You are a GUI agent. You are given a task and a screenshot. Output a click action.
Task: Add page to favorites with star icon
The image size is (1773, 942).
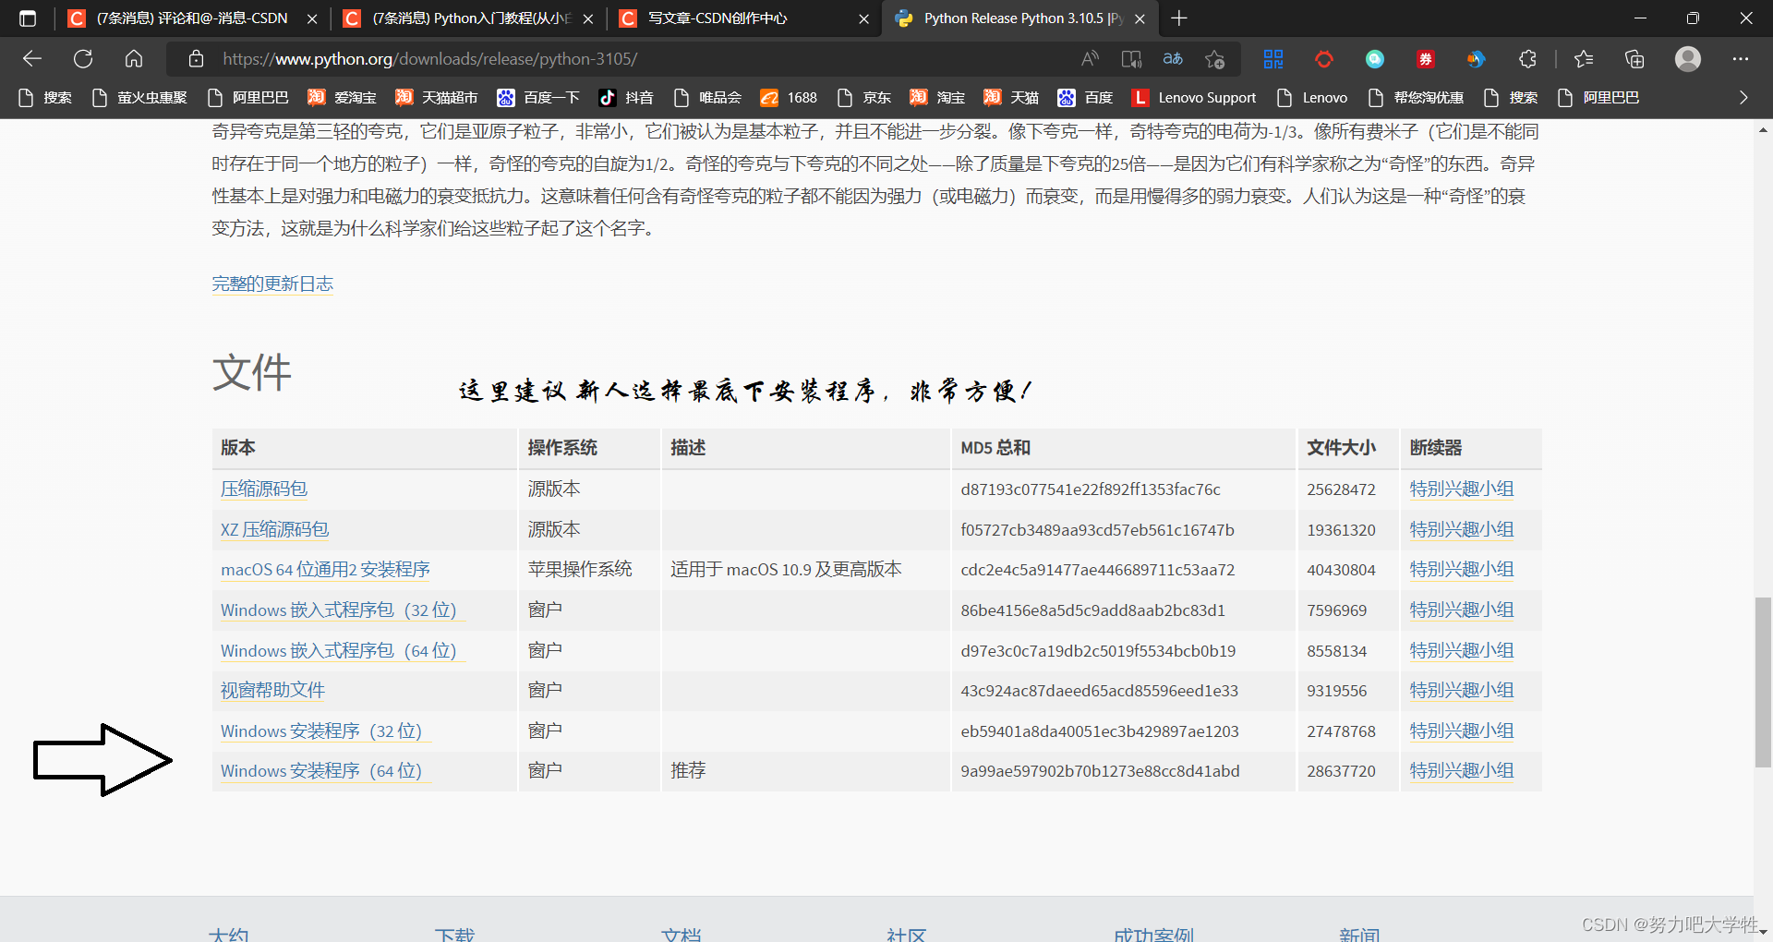(x=1214, y=59)
